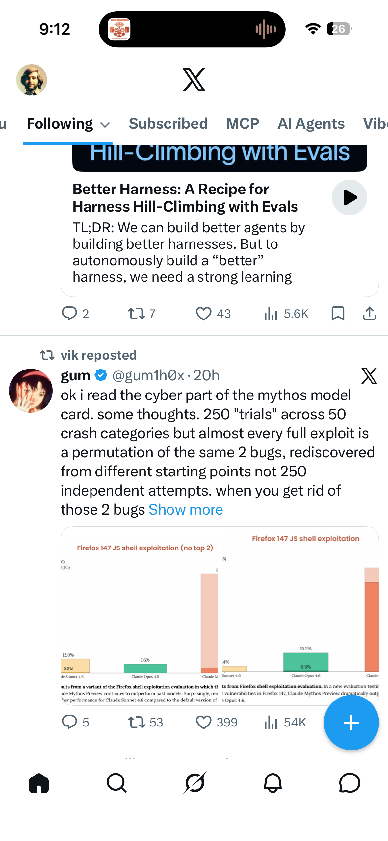
Task: Expand gum's post with Show more
Action: point(186,510)
